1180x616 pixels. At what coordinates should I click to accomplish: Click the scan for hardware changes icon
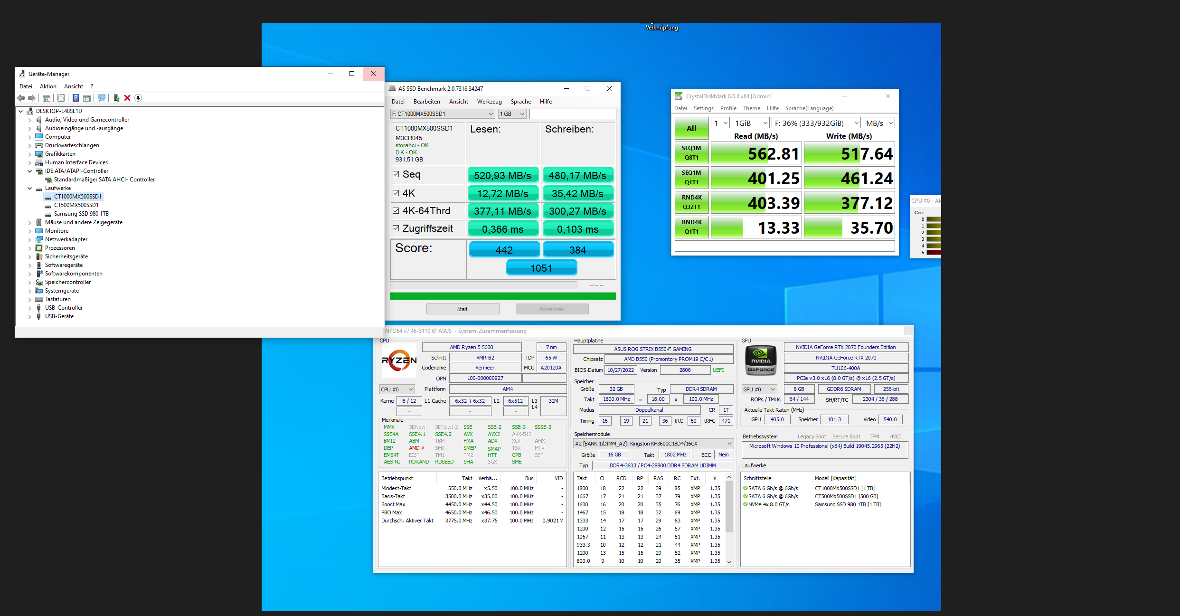click(x=102, y=98)
